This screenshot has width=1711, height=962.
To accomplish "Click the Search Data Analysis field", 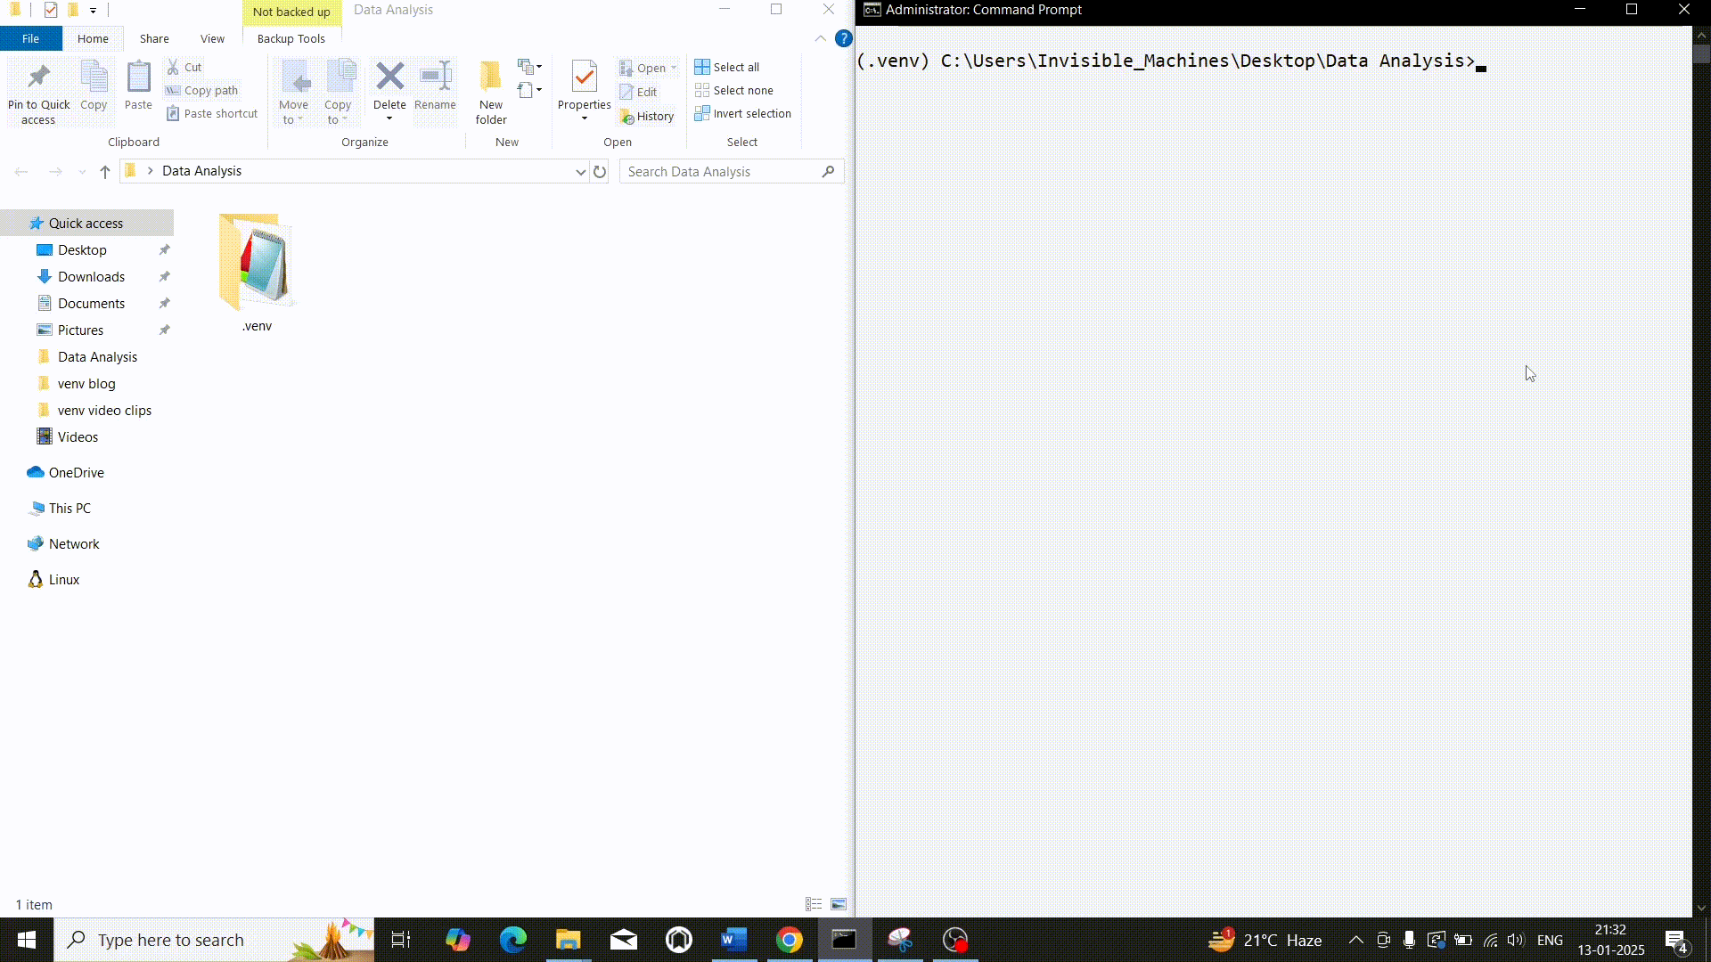I will 732,171.
